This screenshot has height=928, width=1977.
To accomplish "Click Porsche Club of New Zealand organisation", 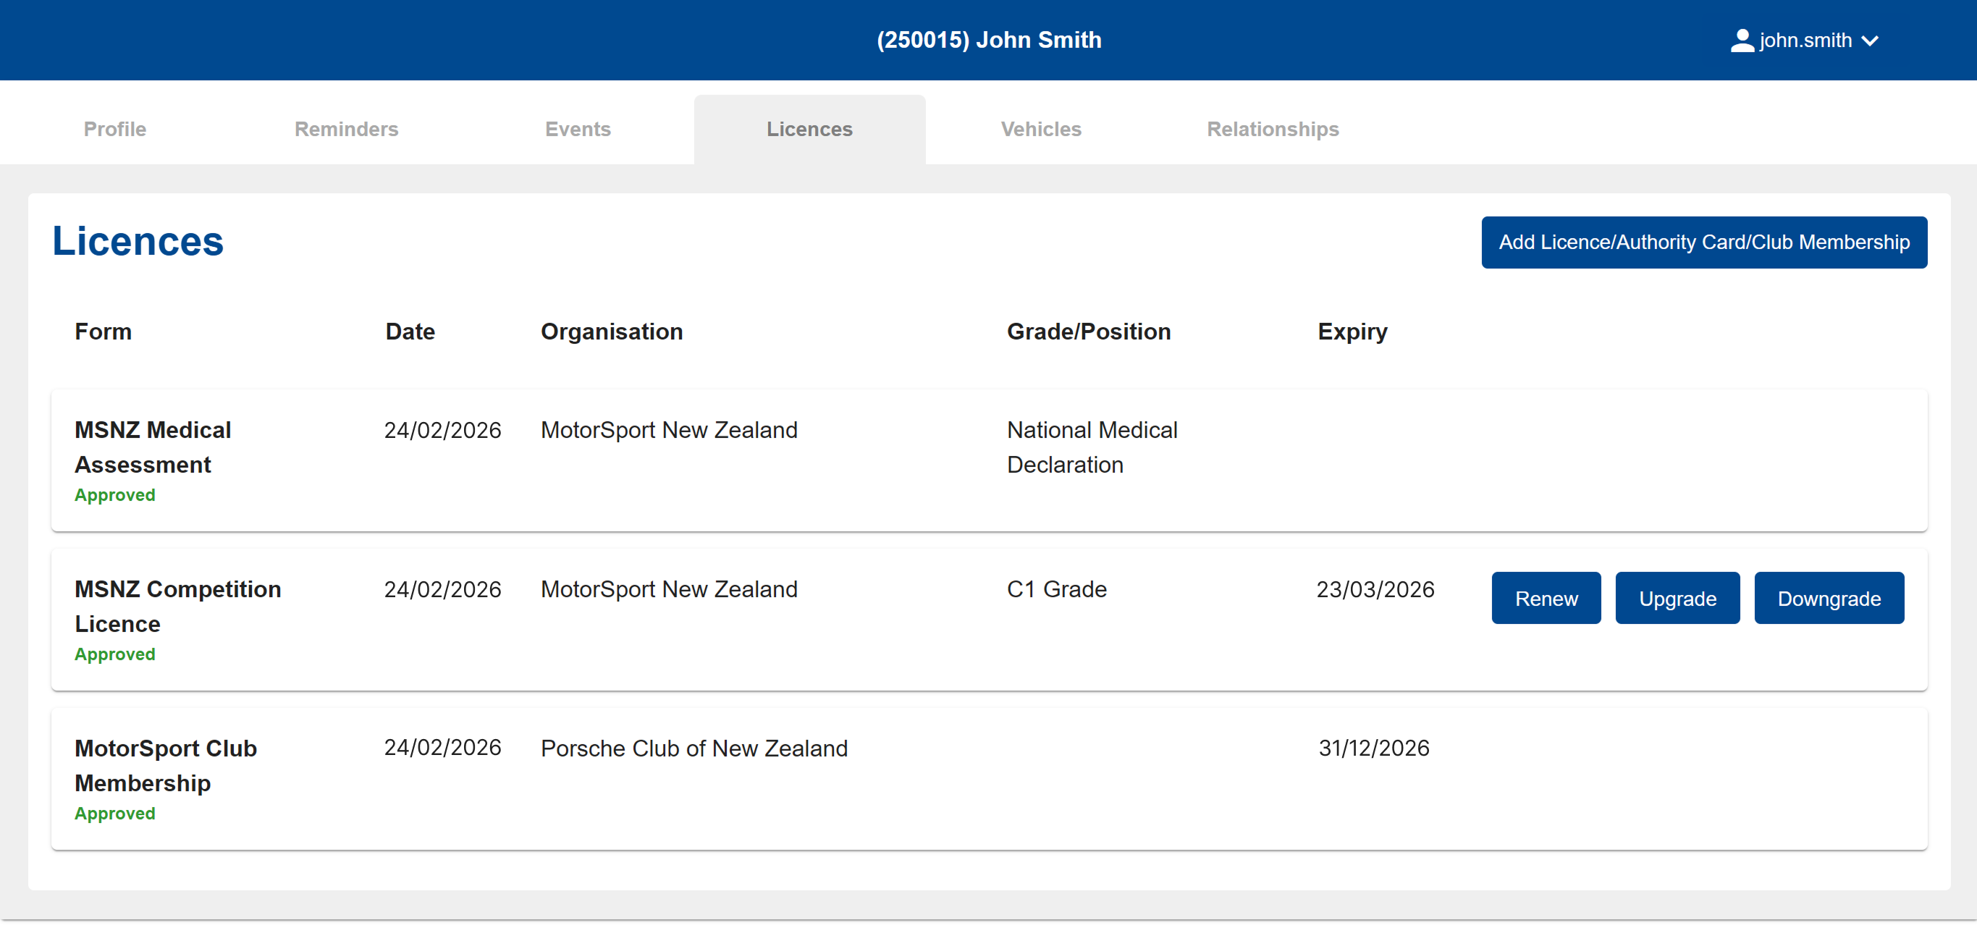I will point(694,748).
